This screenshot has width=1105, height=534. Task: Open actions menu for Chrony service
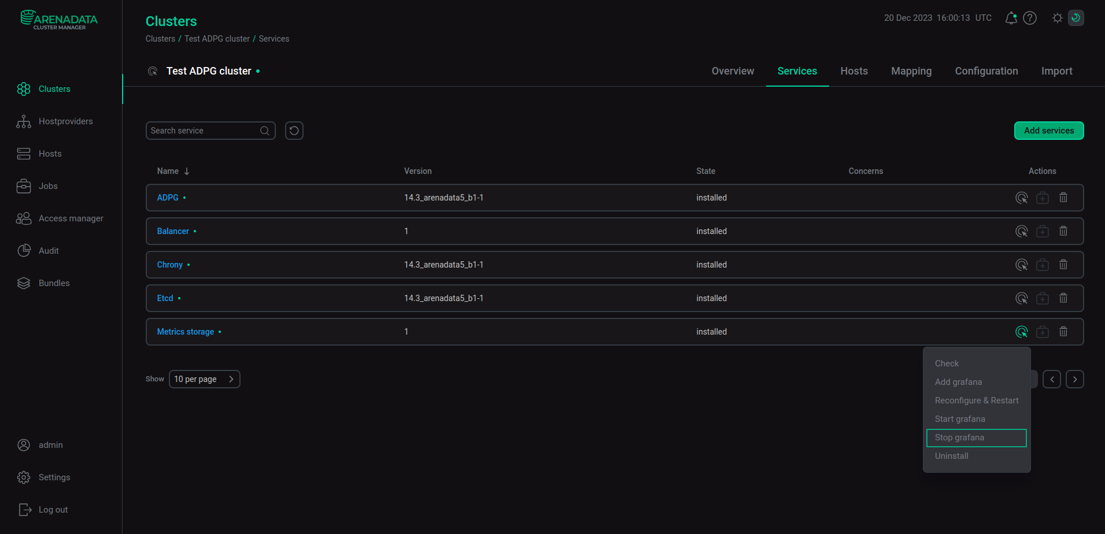pyautogui.click(x=1022, y=265)
